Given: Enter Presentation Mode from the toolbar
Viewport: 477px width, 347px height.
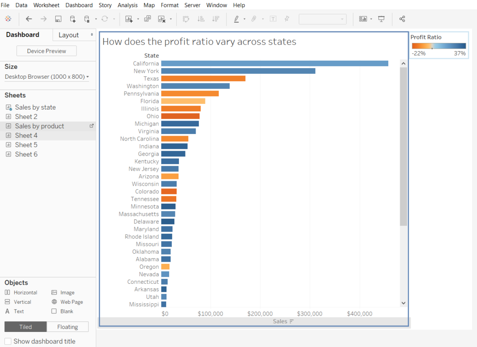Looking at the screenshot, I should (x=381, y=19).
